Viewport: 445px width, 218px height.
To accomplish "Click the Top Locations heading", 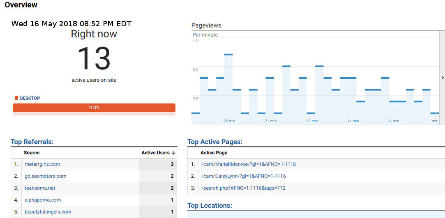I will (210, 206).
